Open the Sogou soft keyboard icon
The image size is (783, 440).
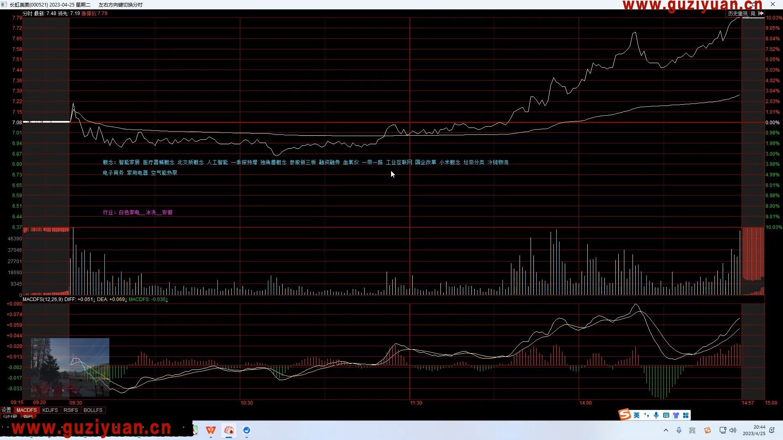coord(666,415)
